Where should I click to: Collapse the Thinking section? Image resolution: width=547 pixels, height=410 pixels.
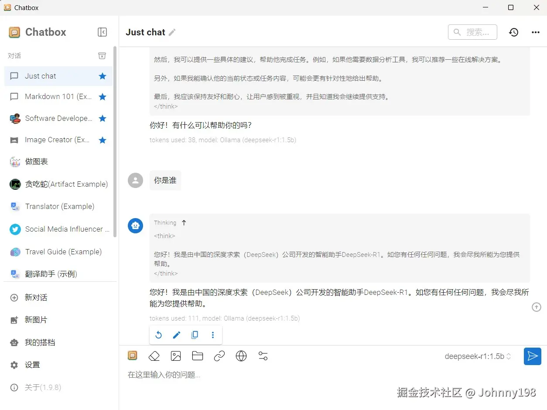coord(183,222)
